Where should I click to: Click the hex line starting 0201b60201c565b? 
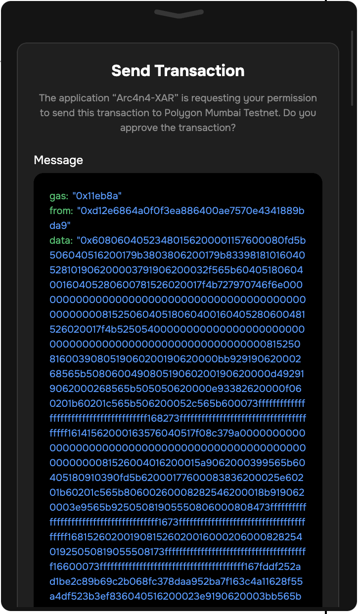(178, 404)
